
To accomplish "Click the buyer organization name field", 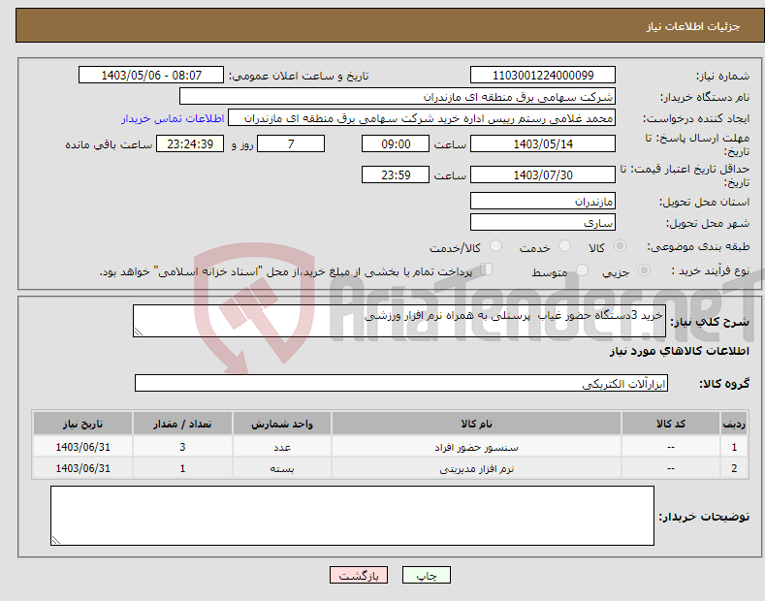I will (x=398, y=97).
